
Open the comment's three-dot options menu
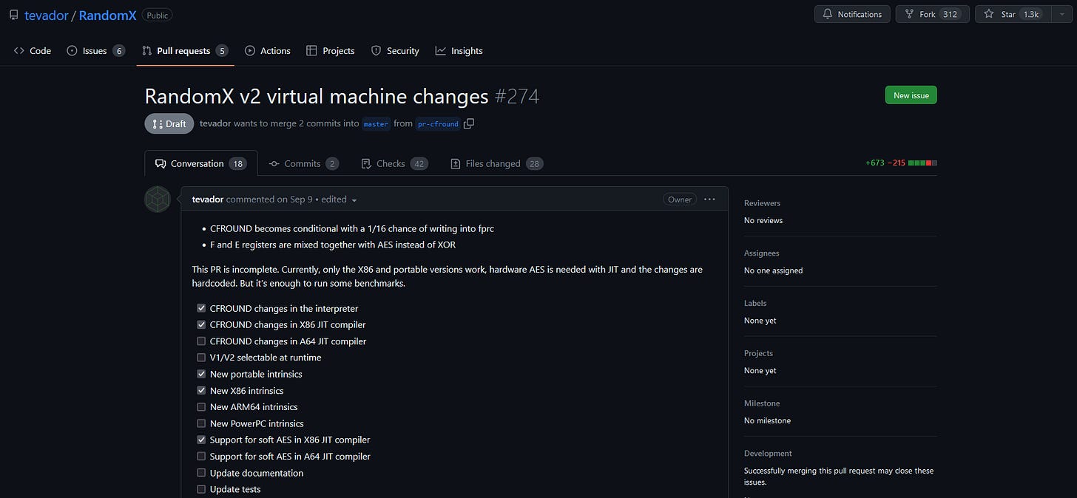[709, 199]
